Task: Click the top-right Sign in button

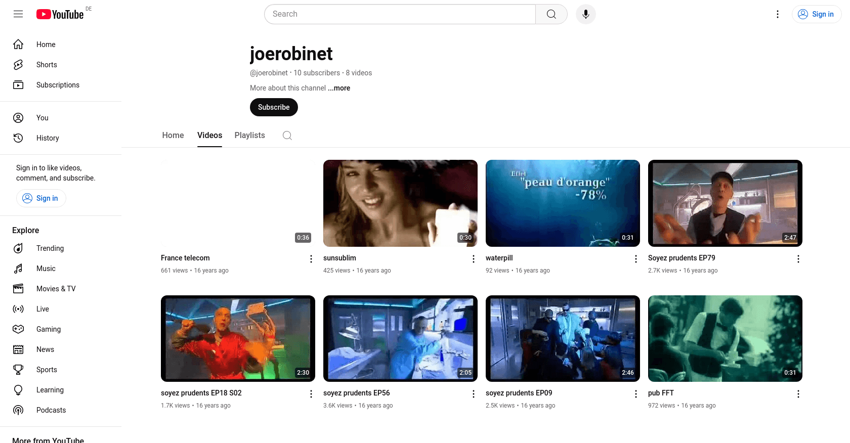Action: click(816, 14)
